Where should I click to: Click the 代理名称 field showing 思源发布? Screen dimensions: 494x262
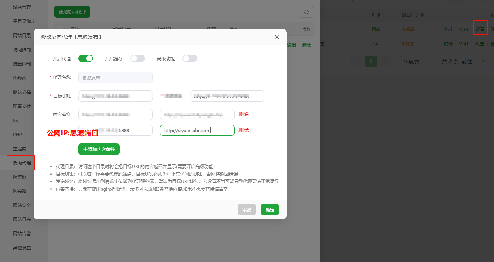coord(115,77)
